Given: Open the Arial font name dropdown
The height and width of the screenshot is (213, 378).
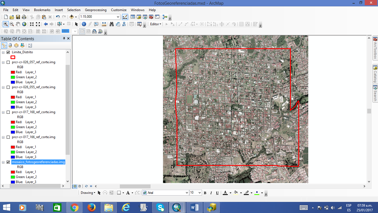Looking at the screenshot, I should click(187, 193).
